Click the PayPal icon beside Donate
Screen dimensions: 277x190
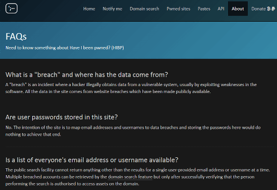click(273, 9)
